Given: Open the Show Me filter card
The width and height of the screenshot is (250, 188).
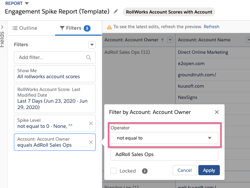Looking at the screenshot, I should [55, 74].
